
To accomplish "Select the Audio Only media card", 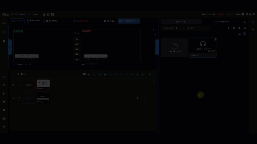I will pos(203,48).
